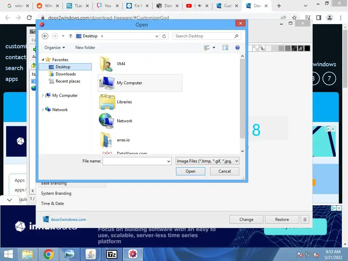This screenshot has width=348, height=261.
Task: Click the Chrome address bar URL
Action: pyautogui.click(x=108, y=18)
